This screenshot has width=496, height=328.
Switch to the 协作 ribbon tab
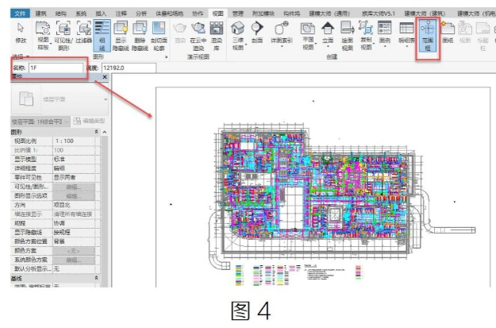click(198, 14)
